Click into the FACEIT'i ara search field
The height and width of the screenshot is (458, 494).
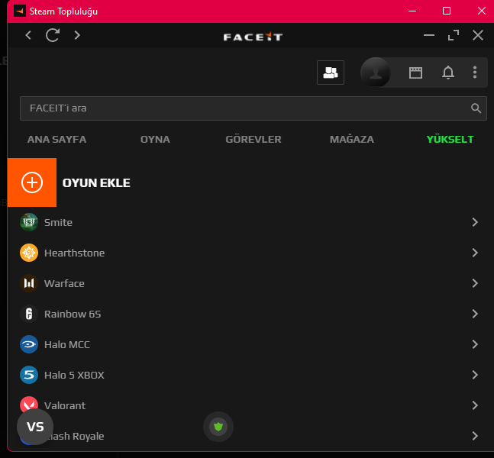(253, 108)
